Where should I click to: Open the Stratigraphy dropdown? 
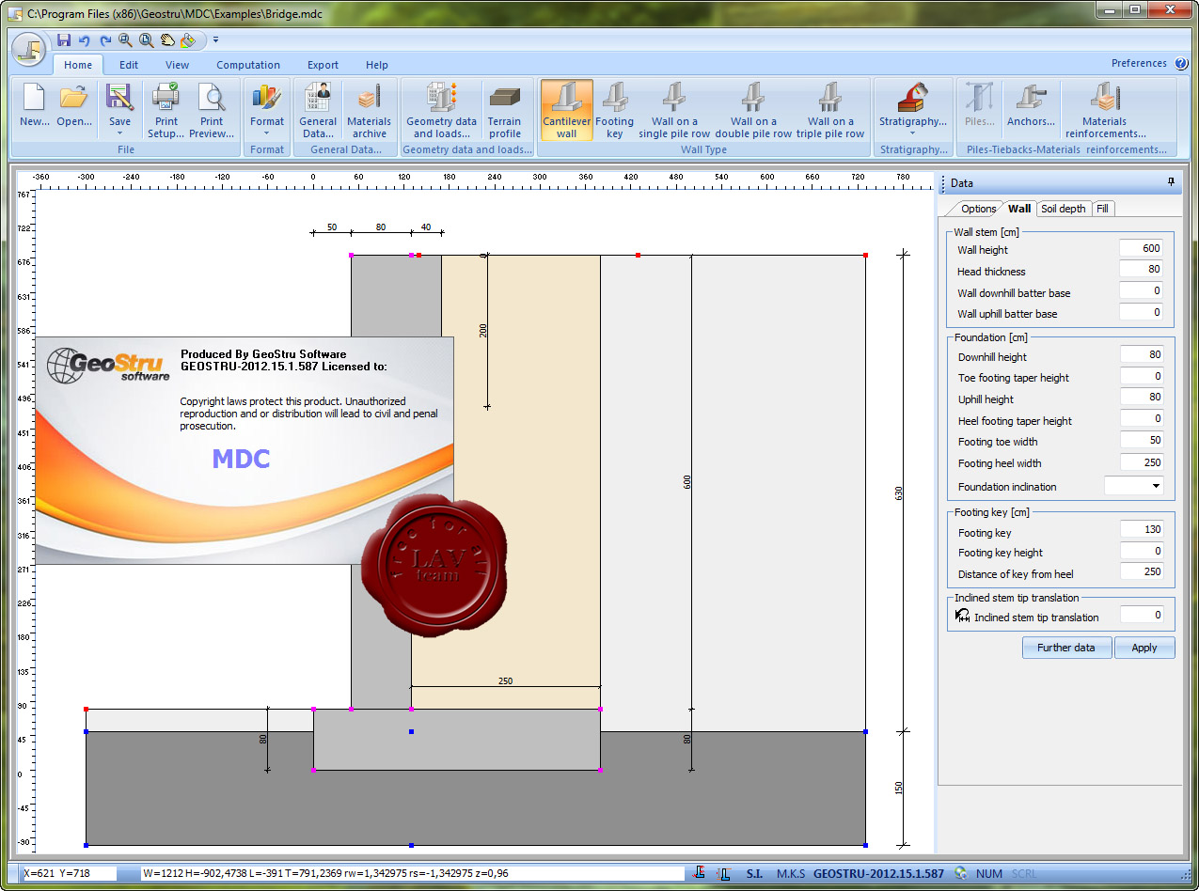pos(912,133)
